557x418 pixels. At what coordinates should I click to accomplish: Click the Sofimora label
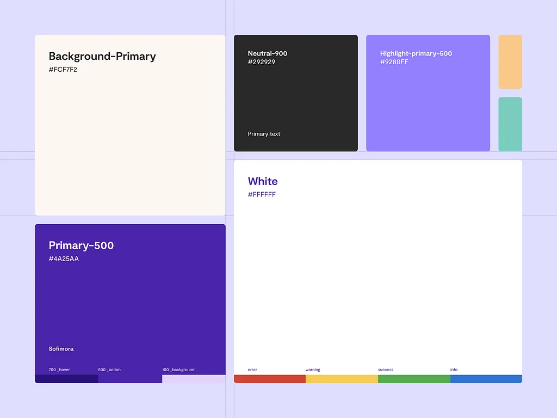click(x=61, y=349)
